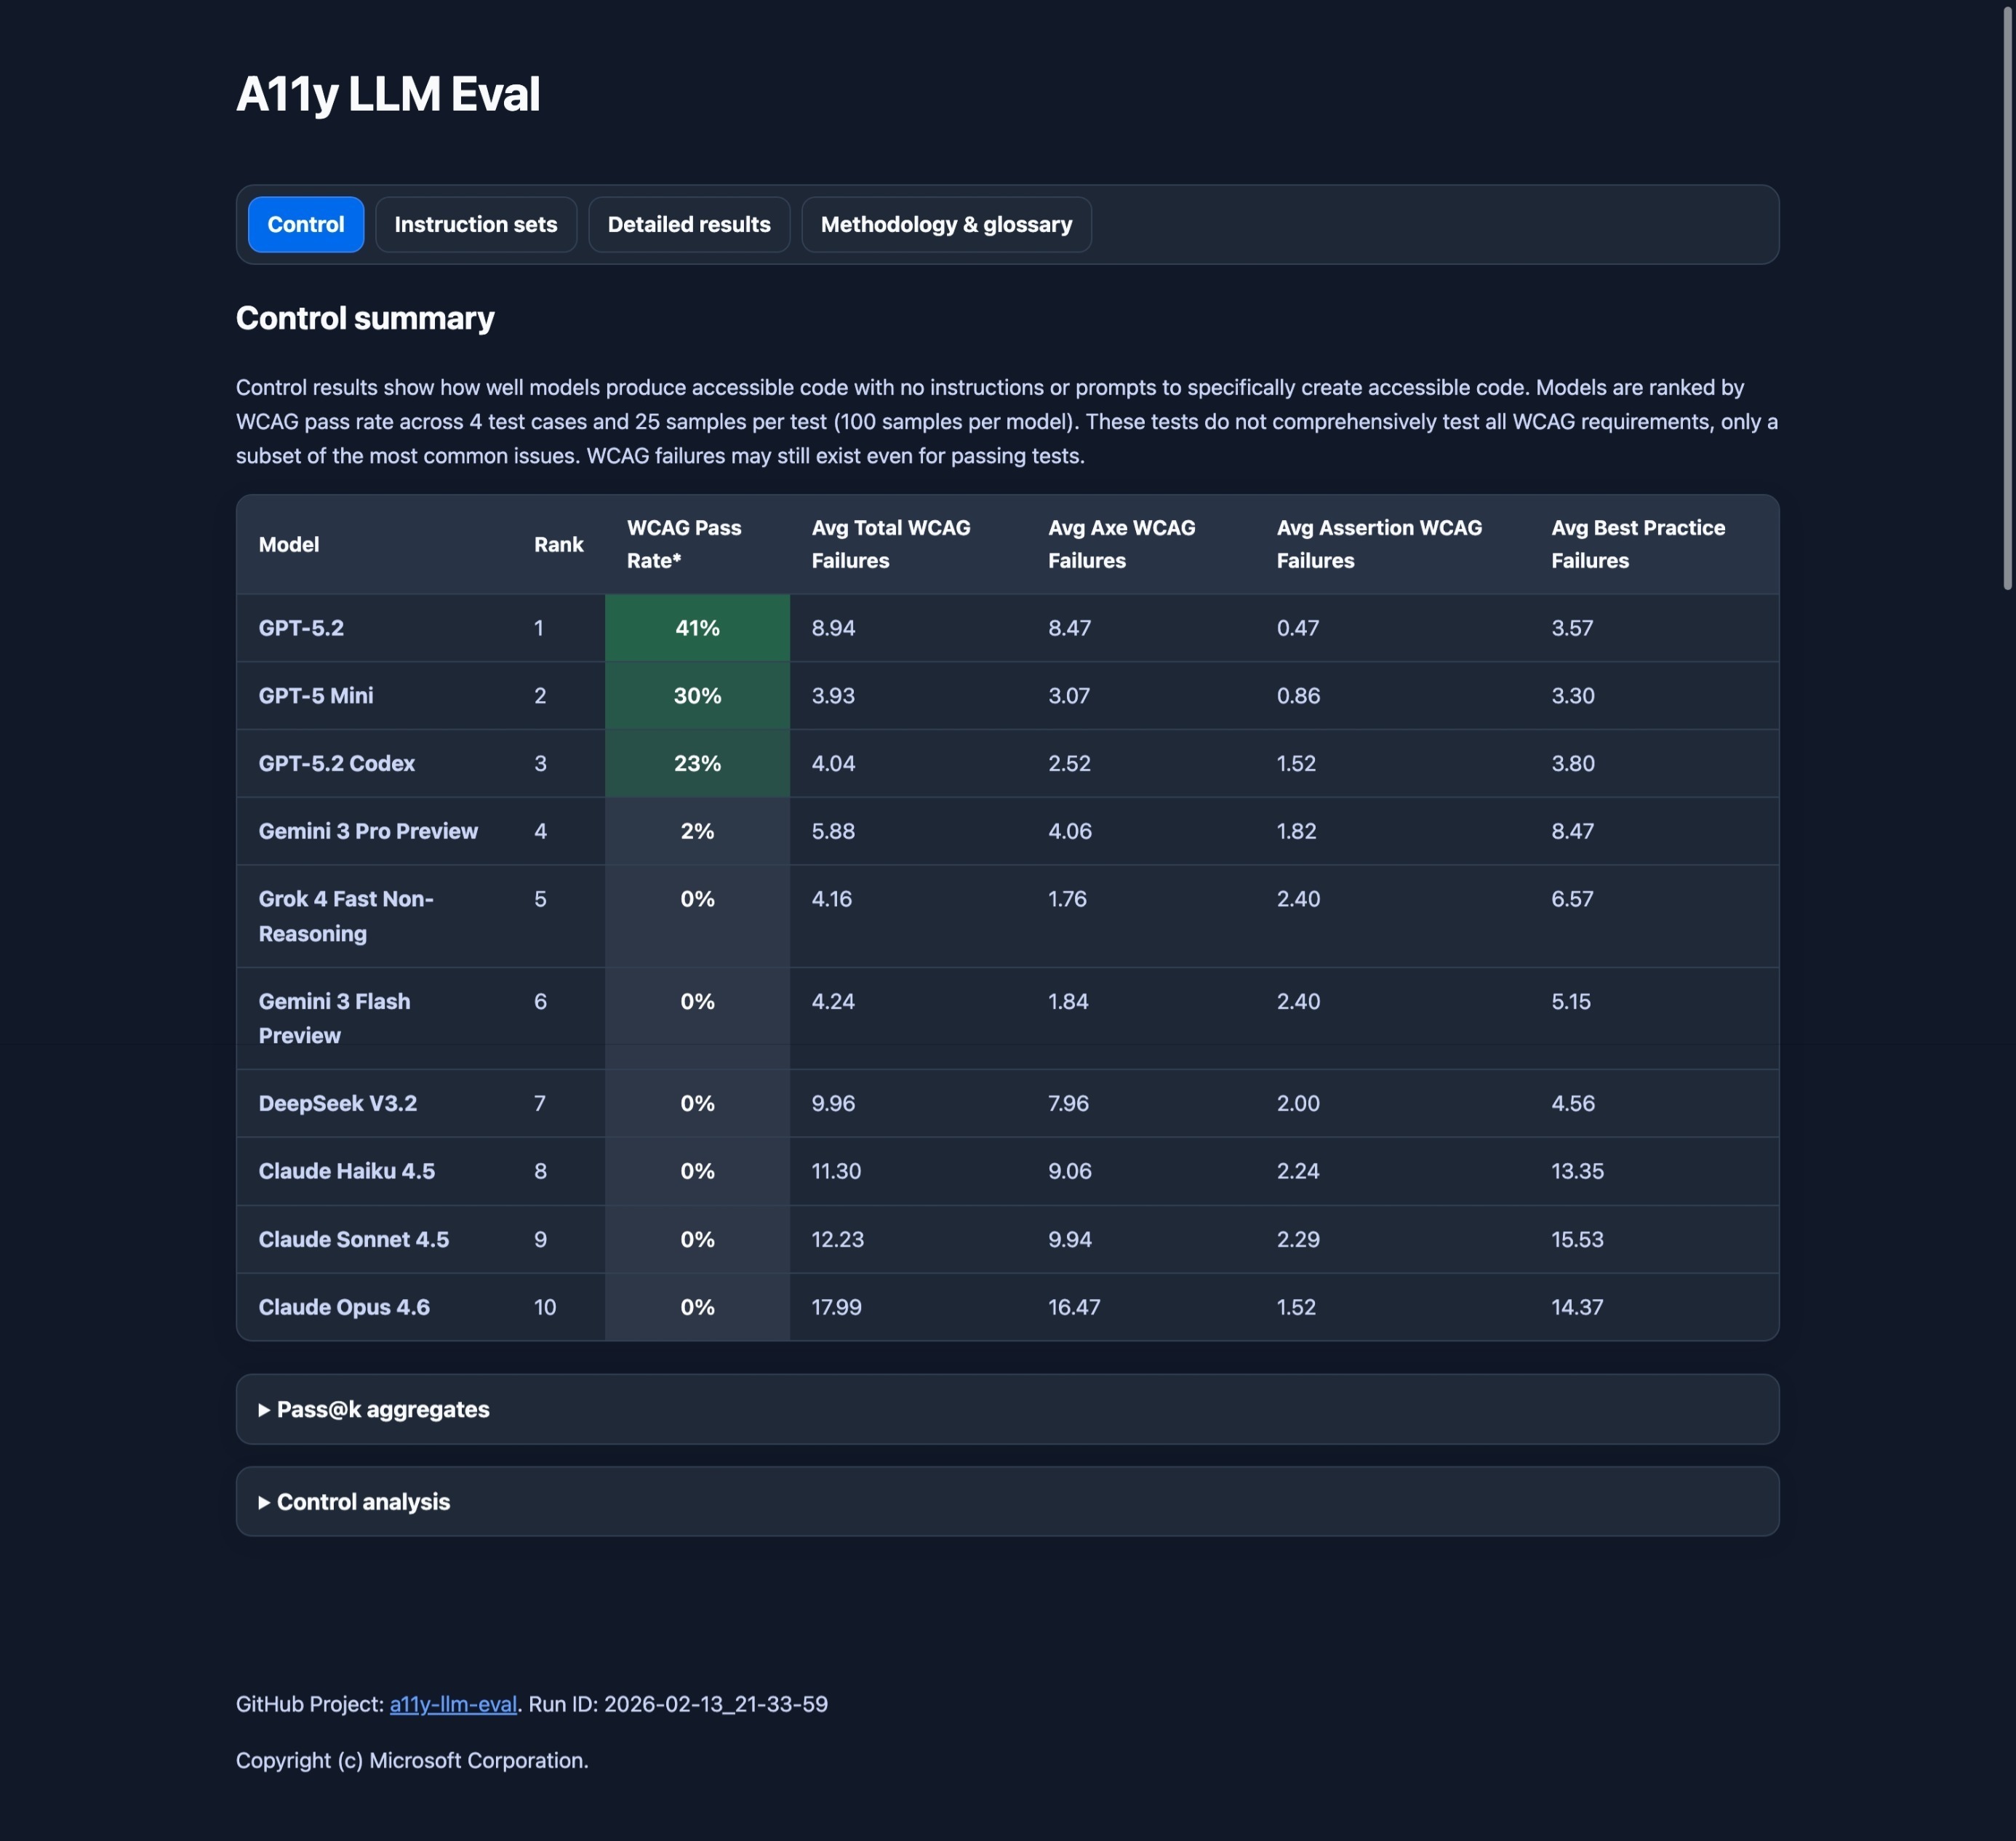
Task: Click the 3.57 best practice value
Action: pyautogui.click(x=1572, y=628)
